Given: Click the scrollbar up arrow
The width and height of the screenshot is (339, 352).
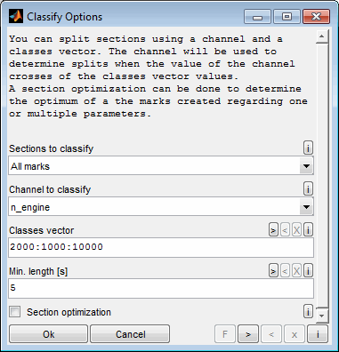Looking at the screenshot, I should point(322,36).
